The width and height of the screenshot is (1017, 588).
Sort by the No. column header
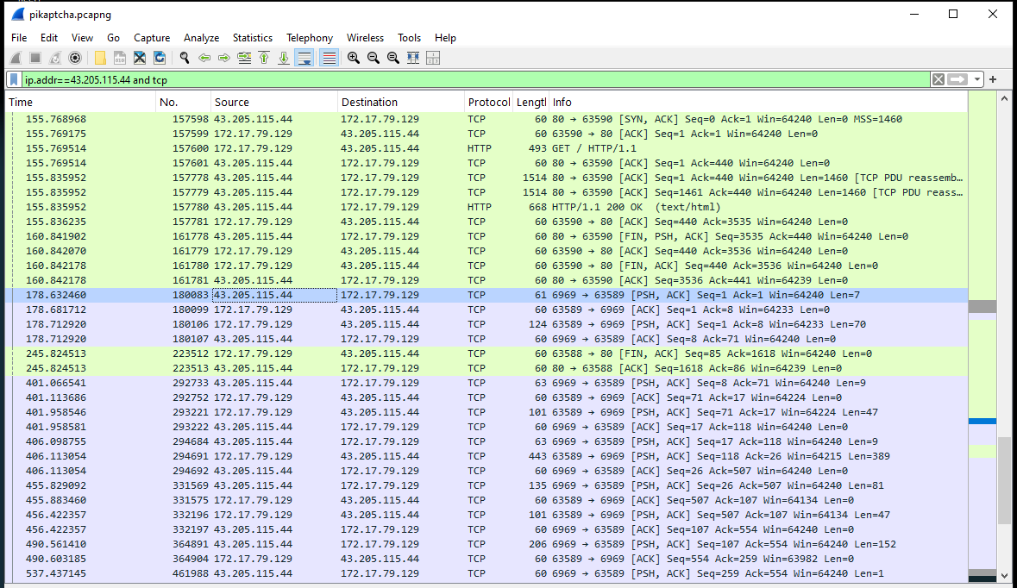click(184, 102)
